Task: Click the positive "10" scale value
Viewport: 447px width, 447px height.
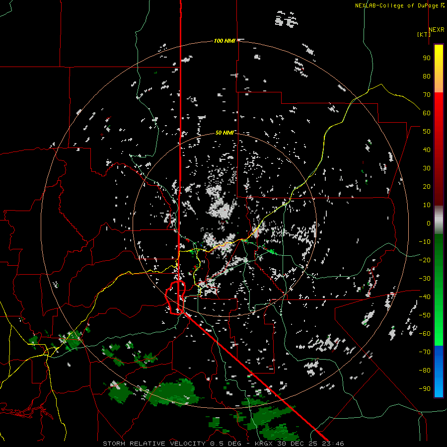Action: click(427, 205)
